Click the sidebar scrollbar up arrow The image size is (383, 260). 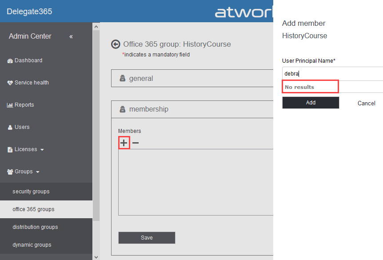pyautogui.click(x=96, y=27)
